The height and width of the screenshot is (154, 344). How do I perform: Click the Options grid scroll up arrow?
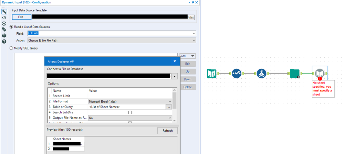point(175,90)
